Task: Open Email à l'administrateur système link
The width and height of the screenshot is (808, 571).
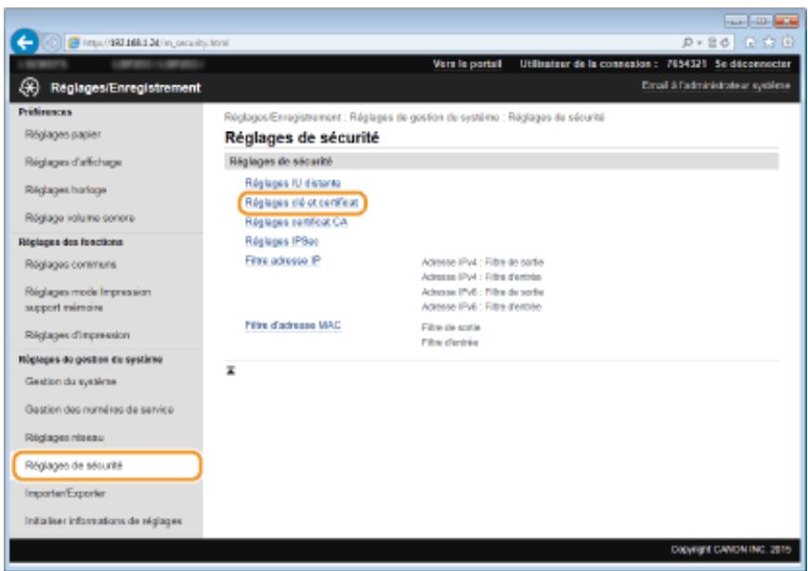Action: pyautogui.click(x=716, y=85)
